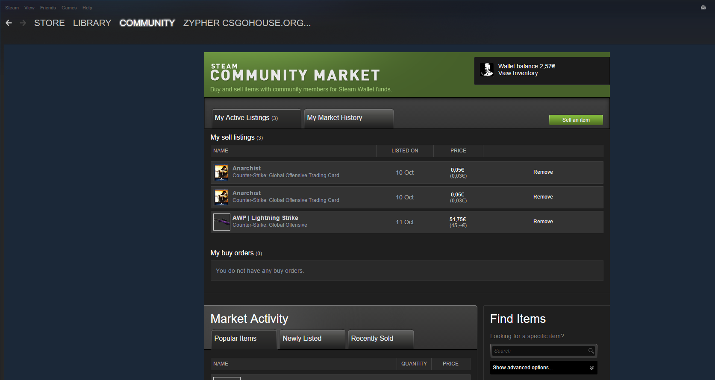
Task: Click the 'You do not have any buy orders' message
Action: coord(260,271)
